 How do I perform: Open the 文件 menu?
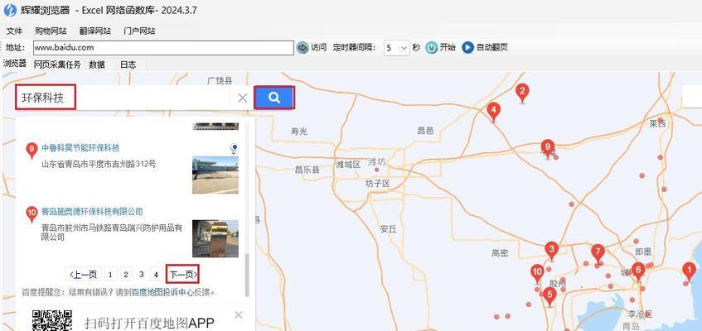pos(15,31)
